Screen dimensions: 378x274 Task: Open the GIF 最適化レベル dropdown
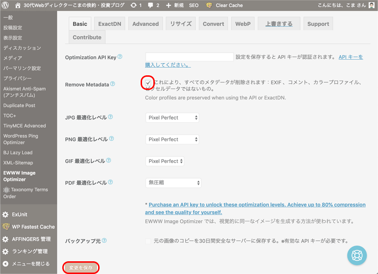[x=165, y=161]
